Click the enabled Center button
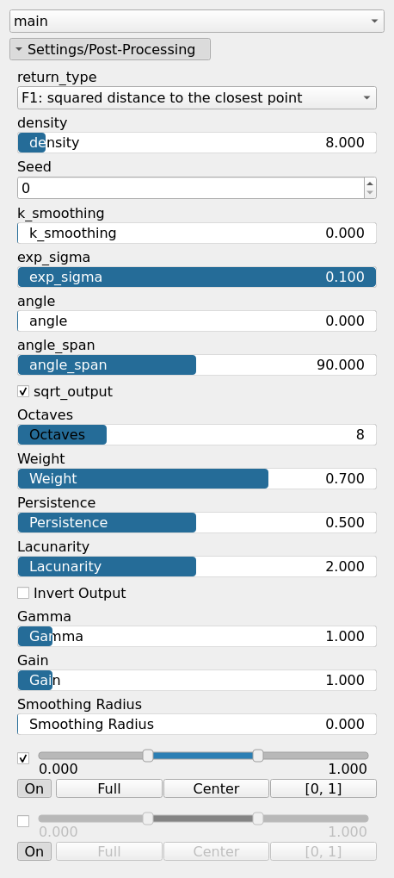Image resolution: width=394 pixels, height=878 pixels. [x=216, y=788]
